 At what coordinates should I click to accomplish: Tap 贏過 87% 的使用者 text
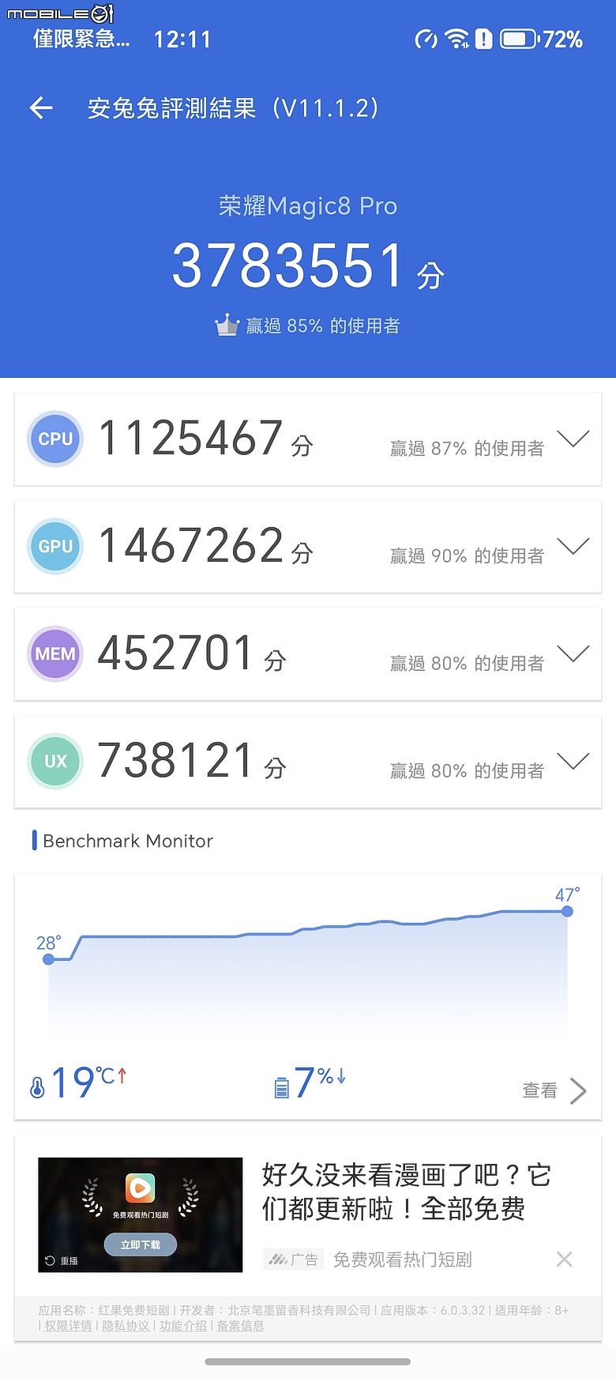click(x=467, y=449)
